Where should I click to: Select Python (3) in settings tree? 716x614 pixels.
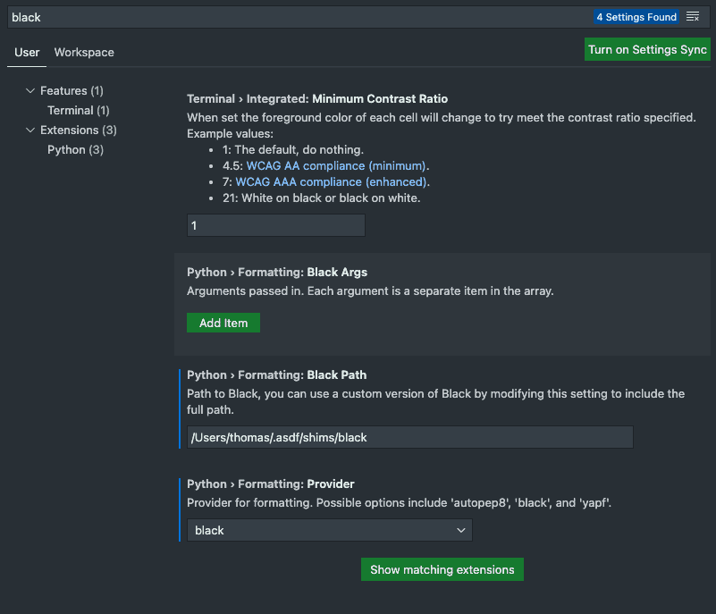pyautogui.click(x=75, y=150)
